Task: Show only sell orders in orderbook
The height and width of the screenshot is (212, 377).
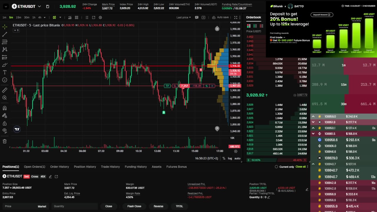Action: point(261,26)
